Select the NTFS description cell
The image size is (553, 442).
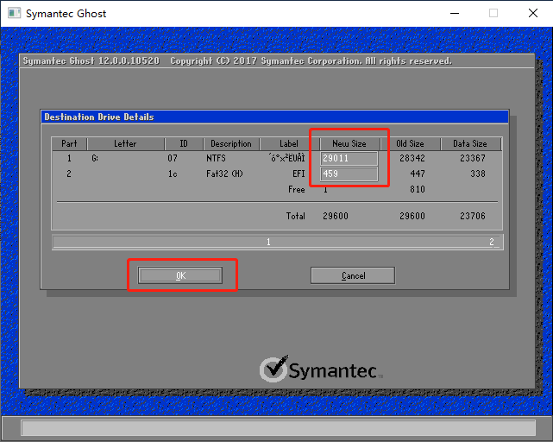(x=216, y=158)
